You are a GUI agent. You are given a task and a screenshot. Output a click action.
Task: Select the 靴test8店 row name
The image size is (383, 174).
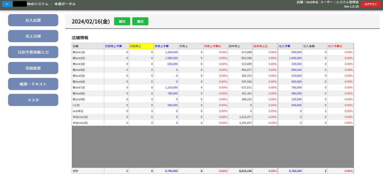point(79,94)
